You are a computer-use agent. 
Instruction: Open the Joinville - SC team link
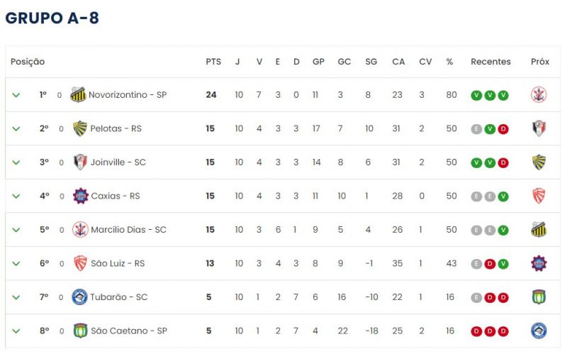coord(118,162)
